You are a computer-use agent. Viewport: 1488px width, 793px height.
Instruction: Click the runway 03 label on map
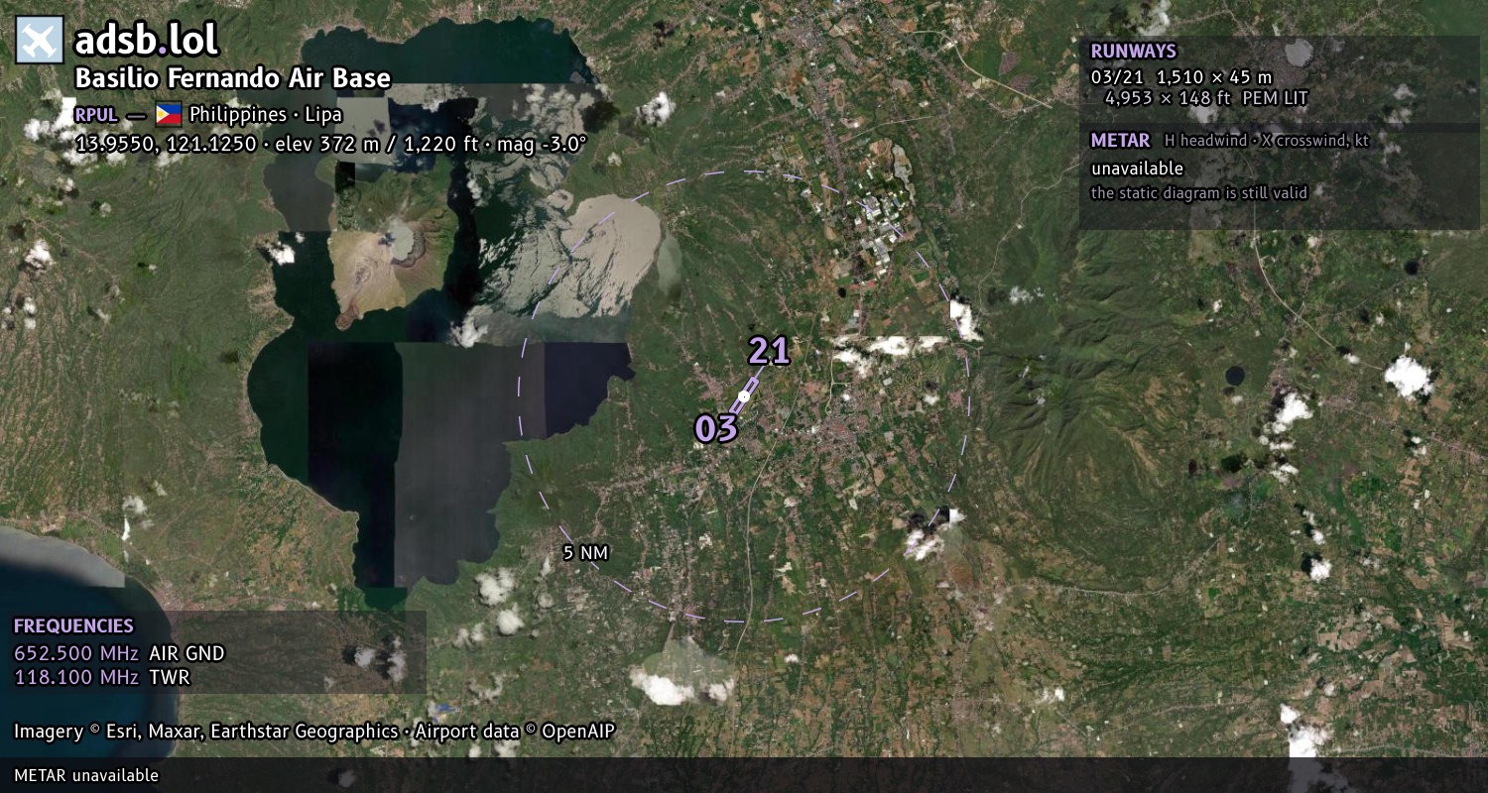pos(716,428)
